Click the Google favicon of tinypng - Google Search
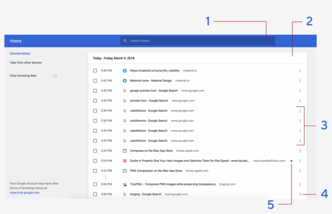 click(x=125, y=194)
